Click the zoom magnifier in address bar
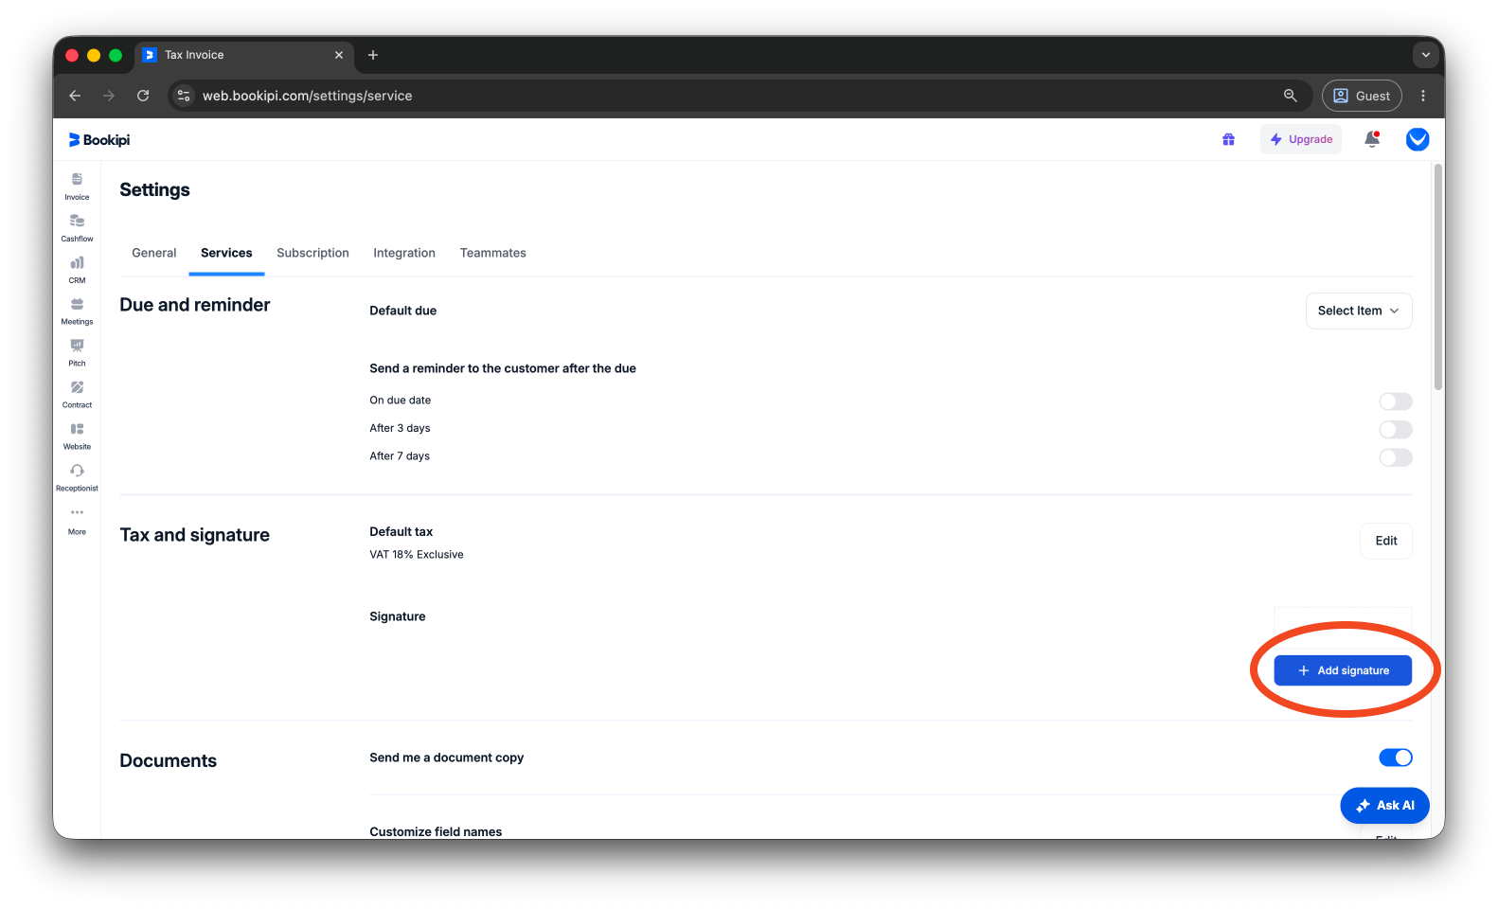 coord(1290,96)
